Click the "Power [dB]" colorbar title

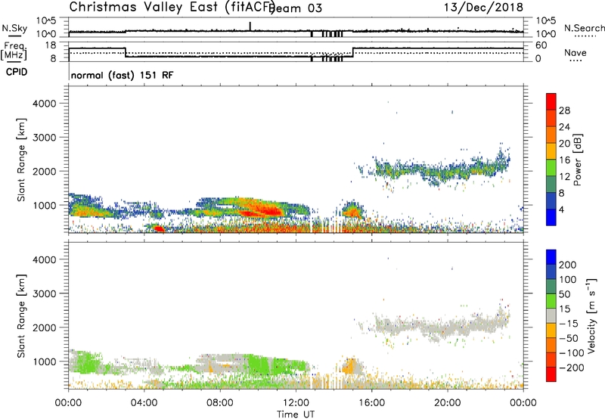(578, 160)
